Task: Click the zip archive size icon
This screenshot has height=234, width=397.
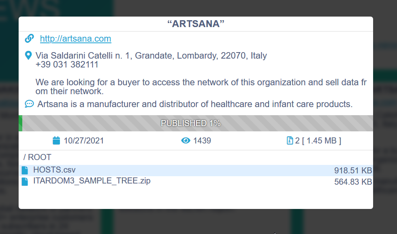Action: click(290, 141)
